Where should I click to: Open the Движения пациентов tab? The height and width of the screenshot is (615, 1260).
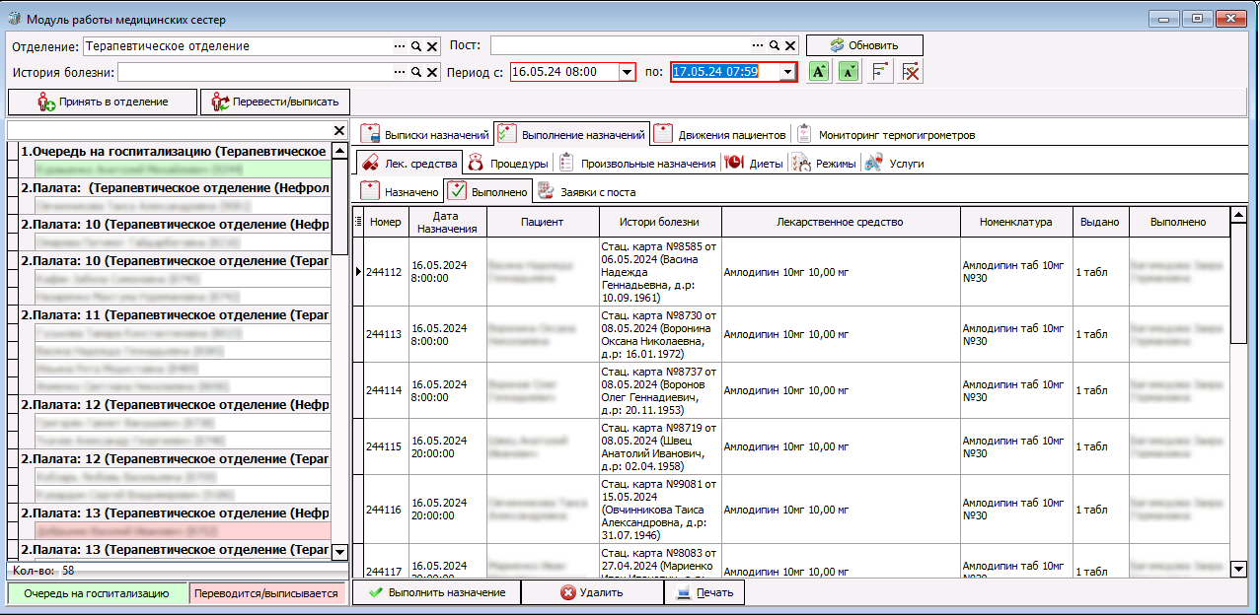(x=720, y=134)
